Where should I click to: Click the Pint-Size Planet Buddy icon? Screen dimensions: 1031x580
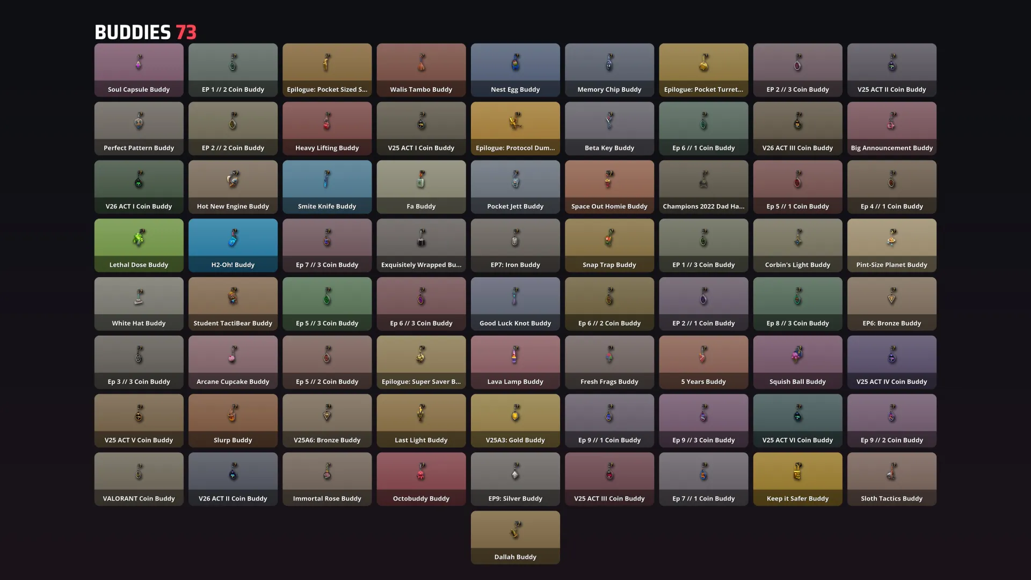(892, 238)
